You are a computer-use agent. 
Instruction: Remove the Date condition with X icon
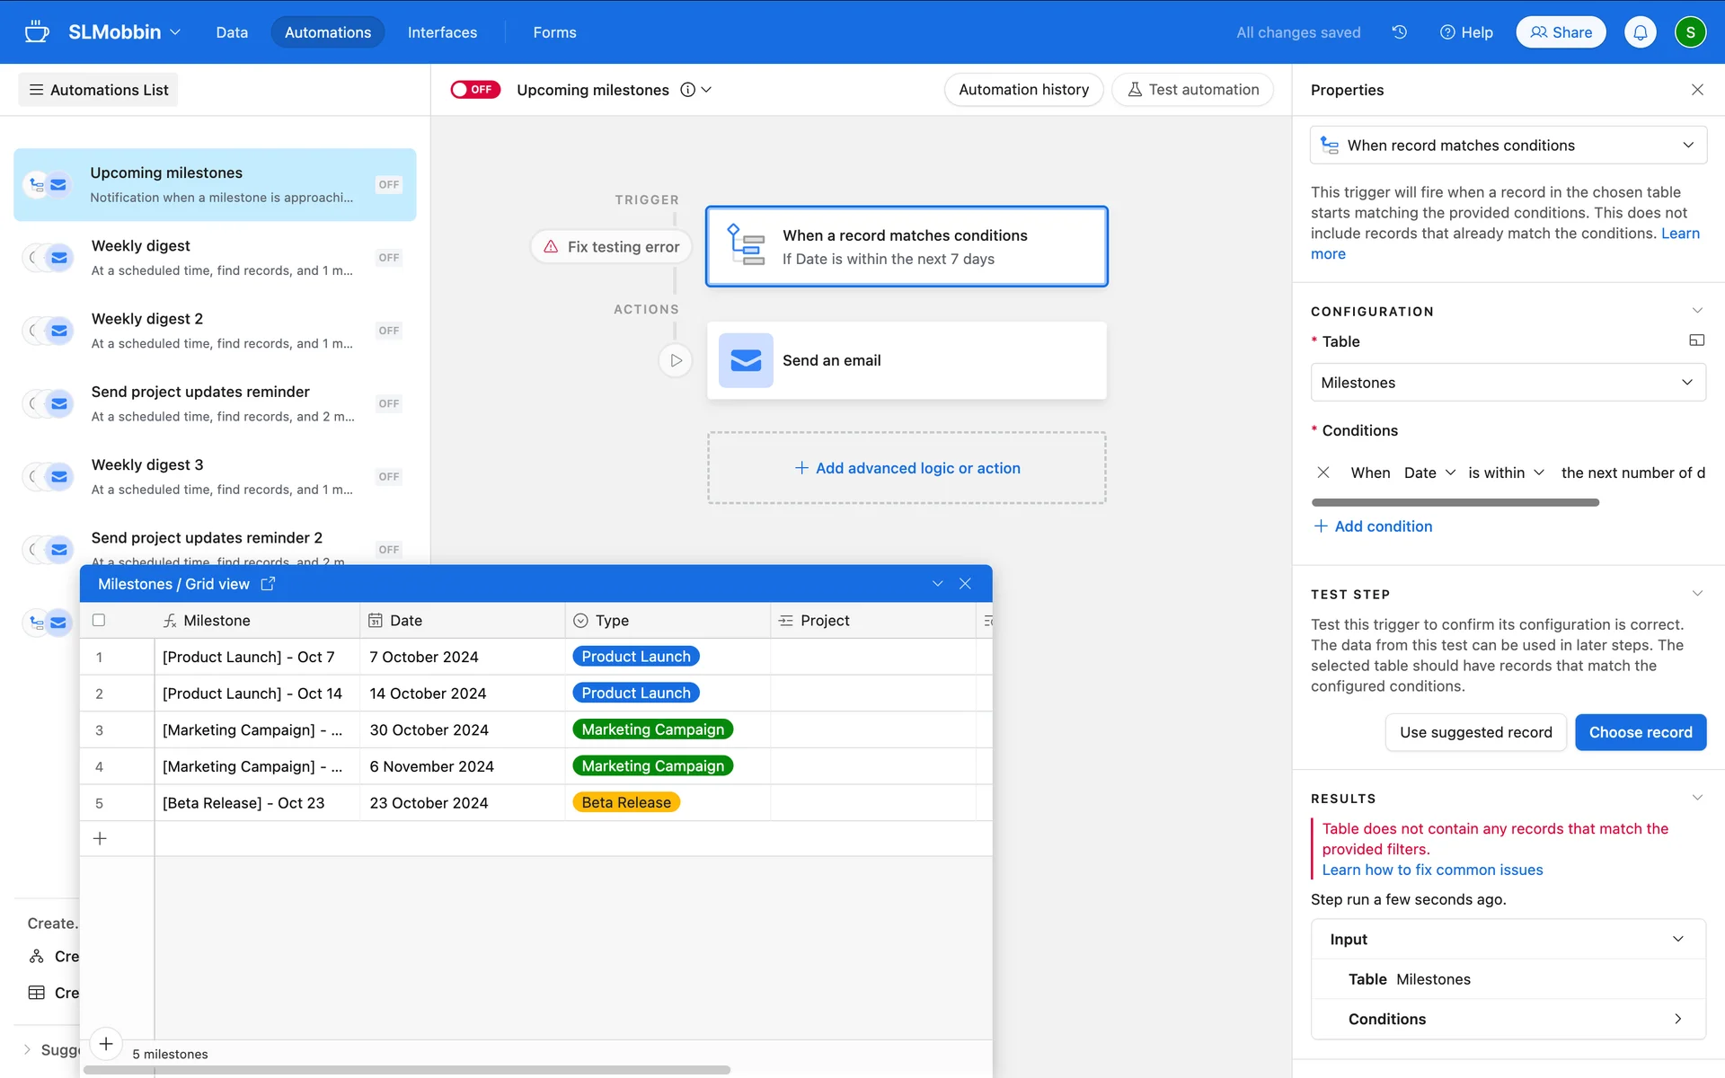pyautogui.click(x=1322, y=473)
